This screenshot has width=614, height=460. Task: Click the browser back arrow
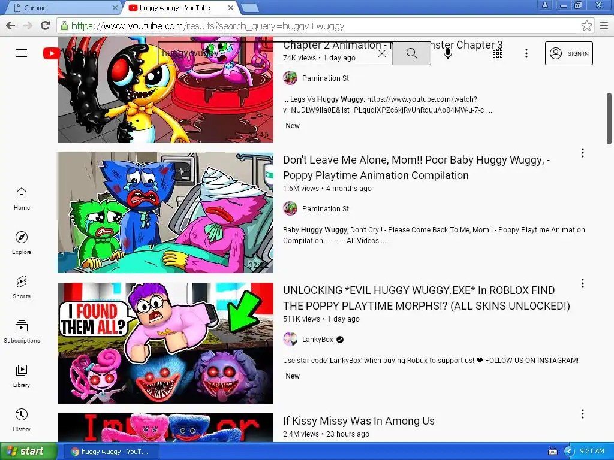[11, 26]
